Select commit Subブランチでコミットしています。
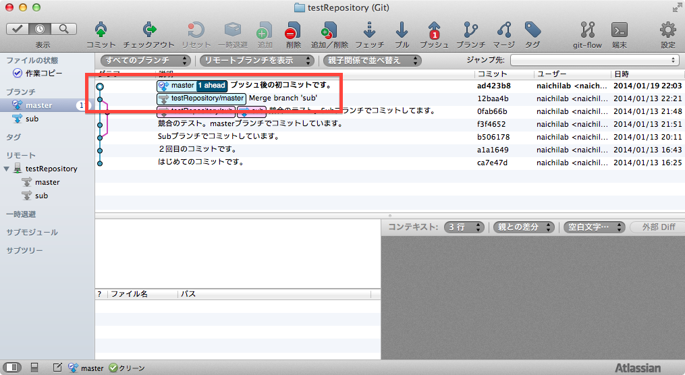 click(219, 137)
